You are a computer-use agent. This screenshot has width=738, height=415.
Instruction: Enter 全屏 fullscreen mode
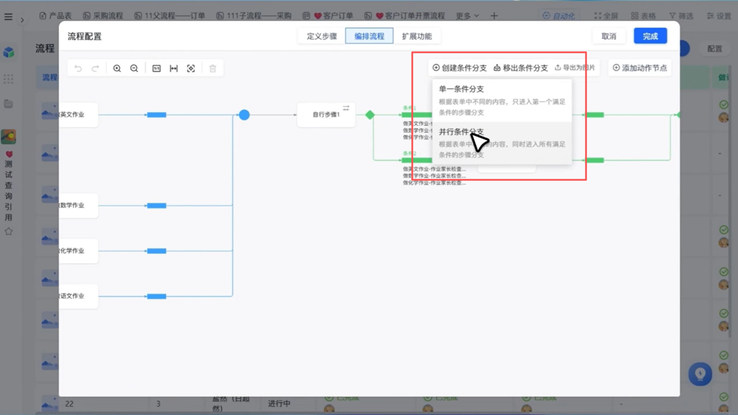[x=606, y=16]
